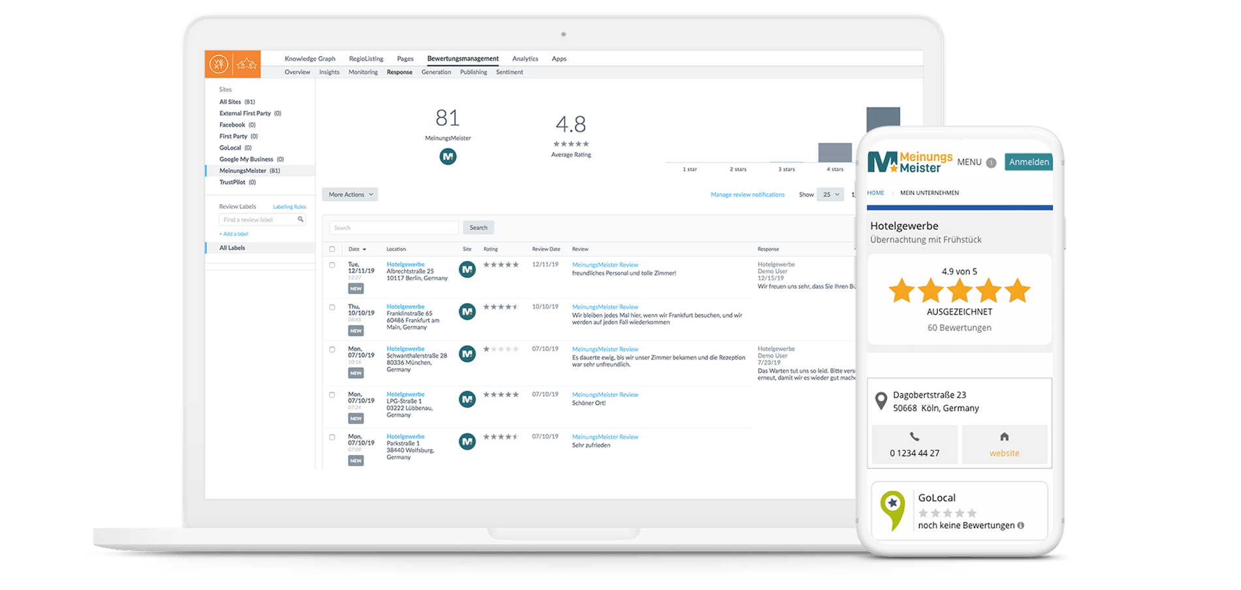
Task: Click the review search input field
Action: point(394,228)
